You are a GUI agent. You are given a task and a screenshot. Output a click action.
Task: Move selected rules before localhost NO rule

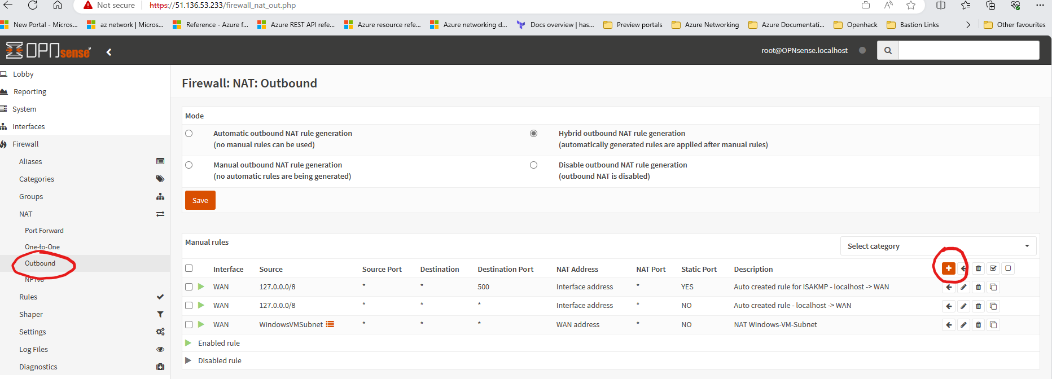[949, 306]
